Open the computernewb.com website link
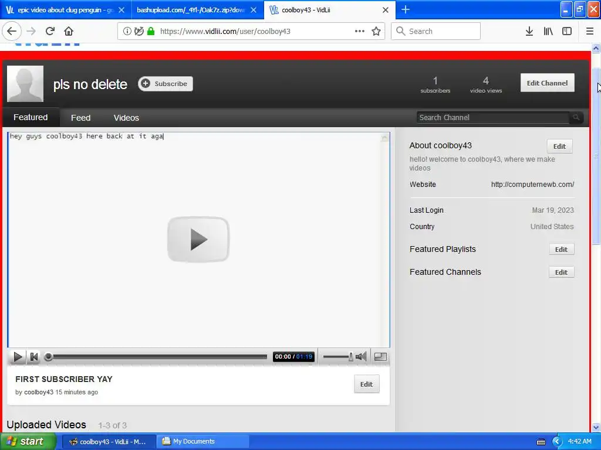The image size is (601, 450). point(532,185)
